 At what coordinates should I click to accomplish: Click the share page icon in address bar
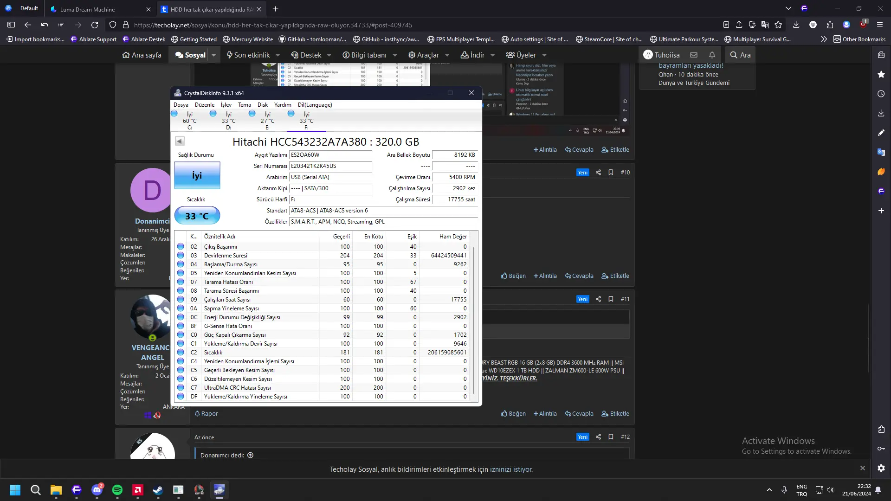click(x=739, y=25)
